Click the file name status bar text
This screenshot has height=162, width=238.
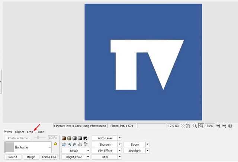click(x=80, y=126)
